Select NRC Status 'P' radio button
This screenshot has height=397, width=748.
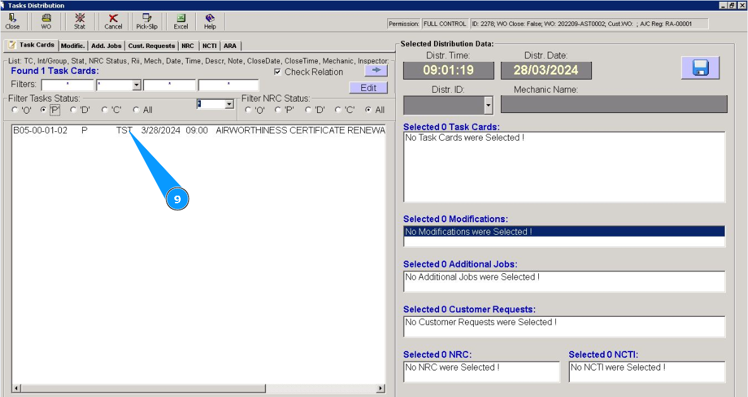[277, 110]
